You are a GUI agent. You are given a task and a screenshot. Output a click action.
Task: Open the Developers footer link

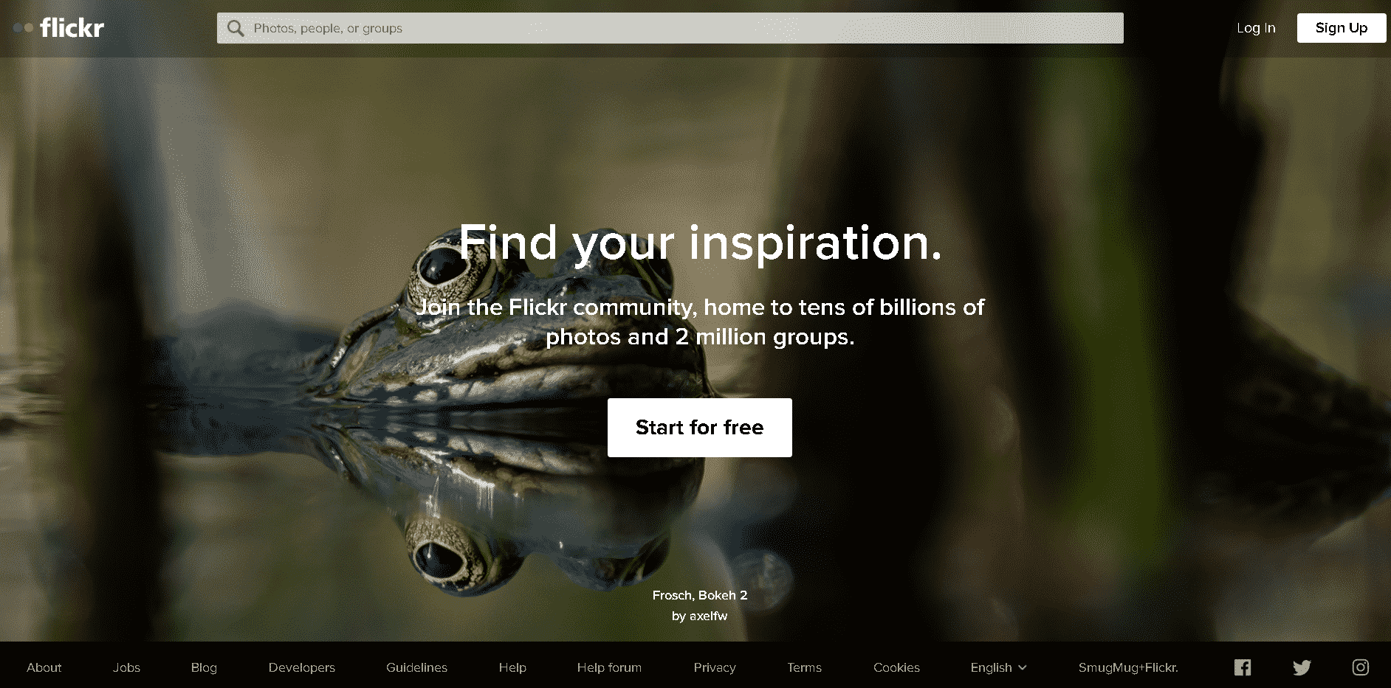(301, 667)
